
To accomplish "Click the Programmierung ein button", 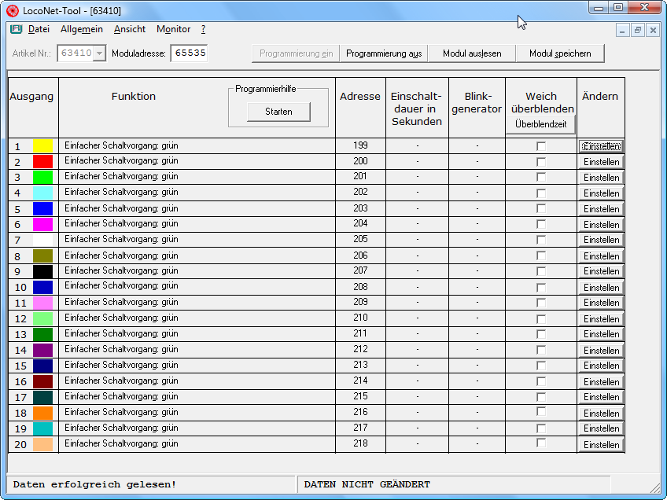I will (296, 53).
